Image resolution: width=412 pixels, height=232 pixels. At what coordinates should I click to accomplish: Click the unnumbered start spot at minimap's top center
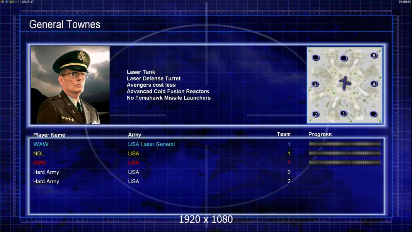tap(344, 58)
